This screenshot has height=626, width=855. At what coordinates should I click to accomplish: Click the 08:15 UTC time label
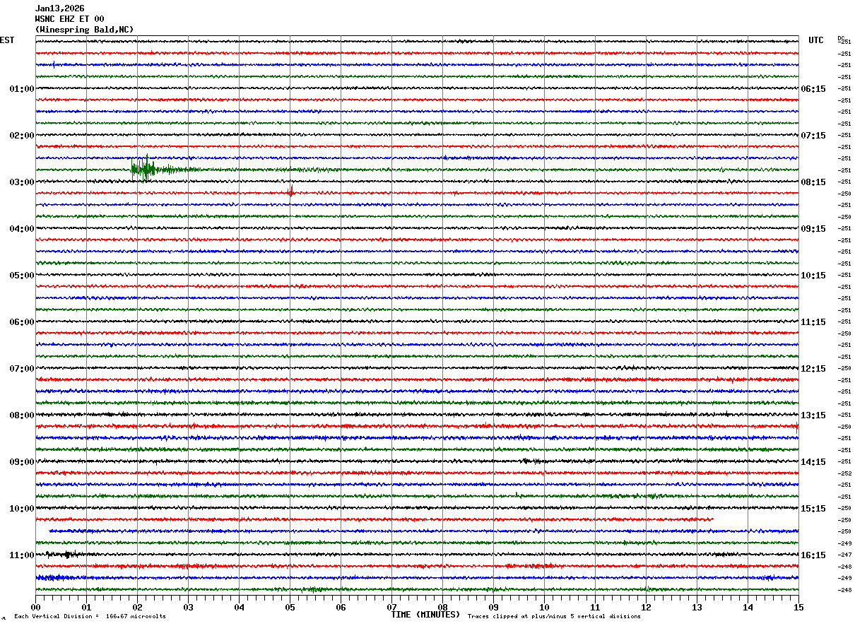coord(813,182)
